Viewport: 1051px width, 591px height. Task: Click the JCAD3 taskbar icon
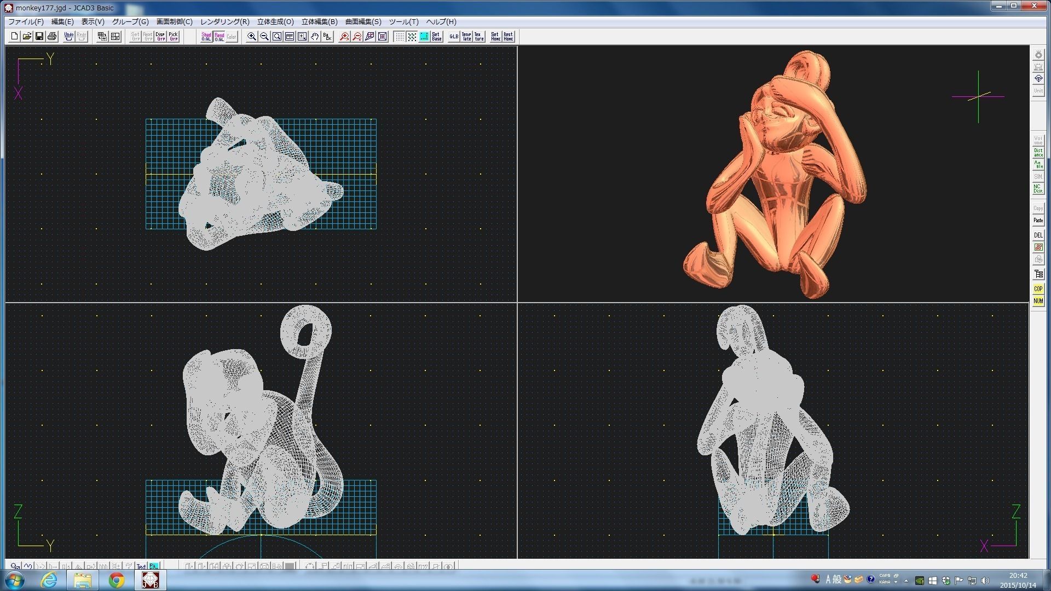(150, 580)
